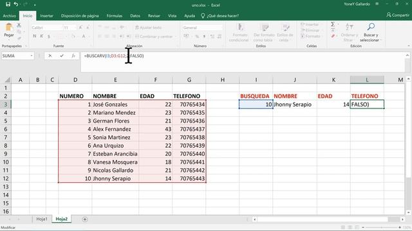
Task: Select cell I3 containing 10
Action: (x=256, y=104)
